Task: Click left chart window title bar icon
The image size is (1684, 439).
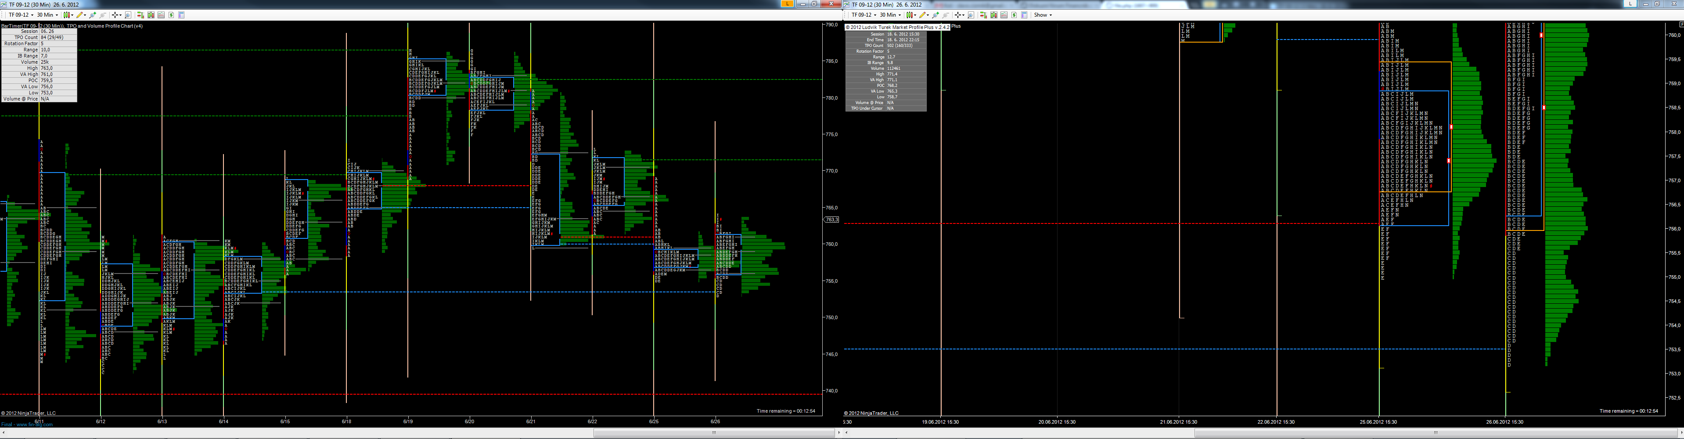Action: (4, 4)
